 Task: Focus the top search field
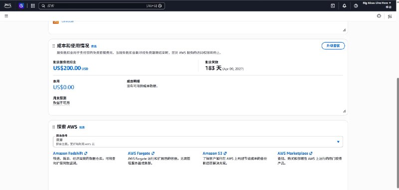(102, 5)
